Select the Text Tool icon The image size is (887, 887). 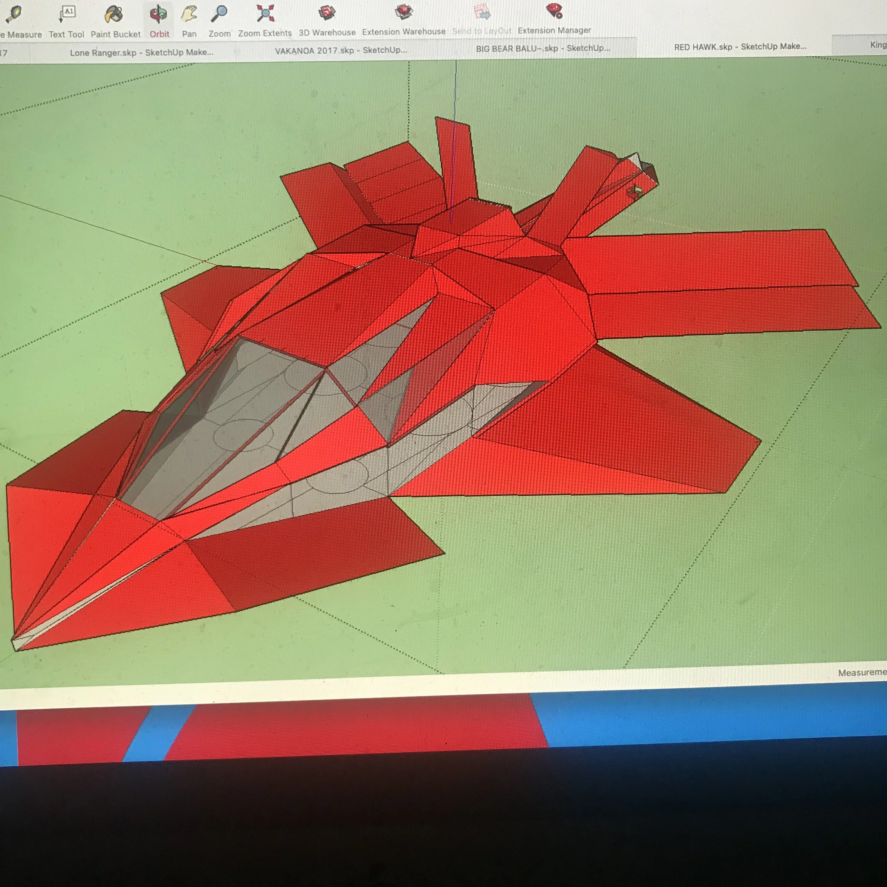pos(67,14)
